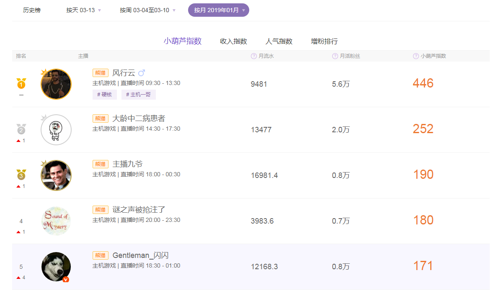
Task: Open the 按天 date dropdown
Action: (x=83, y=10)
